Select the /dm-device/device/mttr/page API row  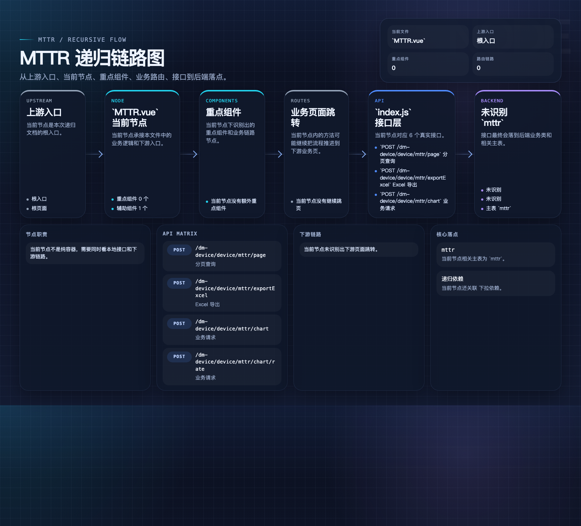point(222,256)
